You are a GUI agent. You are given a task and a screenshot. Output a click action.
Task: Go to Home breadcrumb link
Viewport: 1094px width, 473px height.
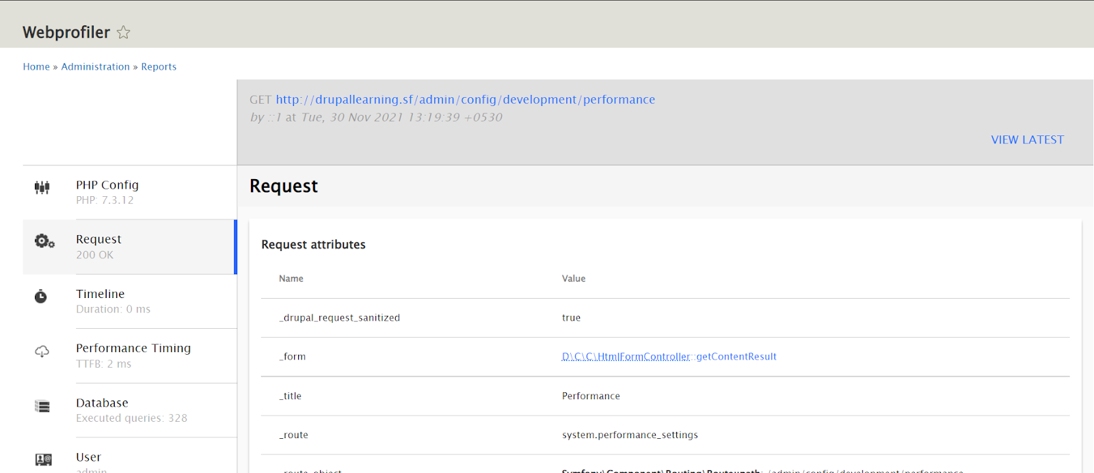pos(36,66)
